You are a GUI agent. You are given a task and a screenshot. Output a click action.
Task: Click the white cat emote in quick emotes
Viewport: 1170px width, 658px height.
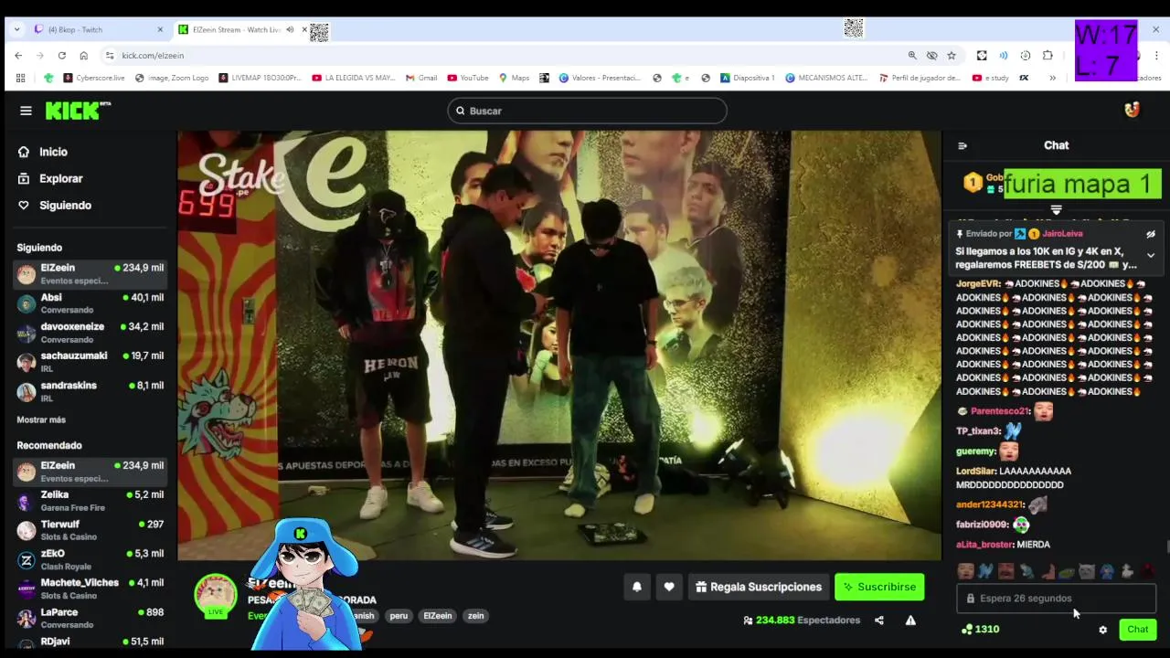tap(1087, 572)
